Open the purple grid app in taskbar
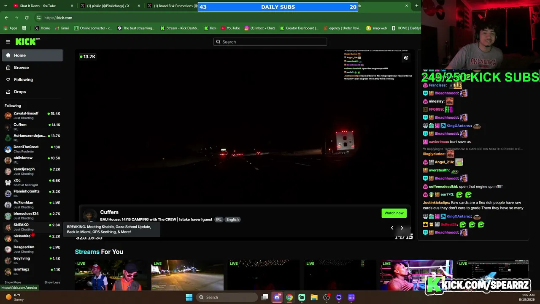The height and width of the screenshot is (304, 540). pyautogui.click(x=351, y=297)
